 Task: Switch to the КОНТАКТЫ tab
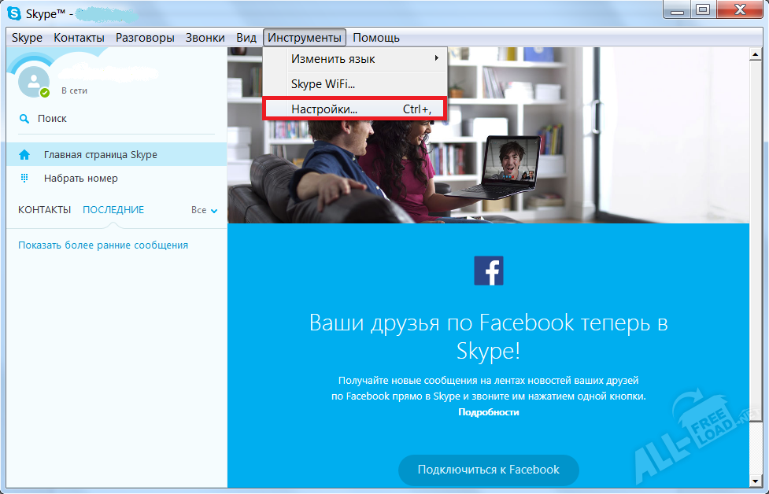[x=44, y=210]
